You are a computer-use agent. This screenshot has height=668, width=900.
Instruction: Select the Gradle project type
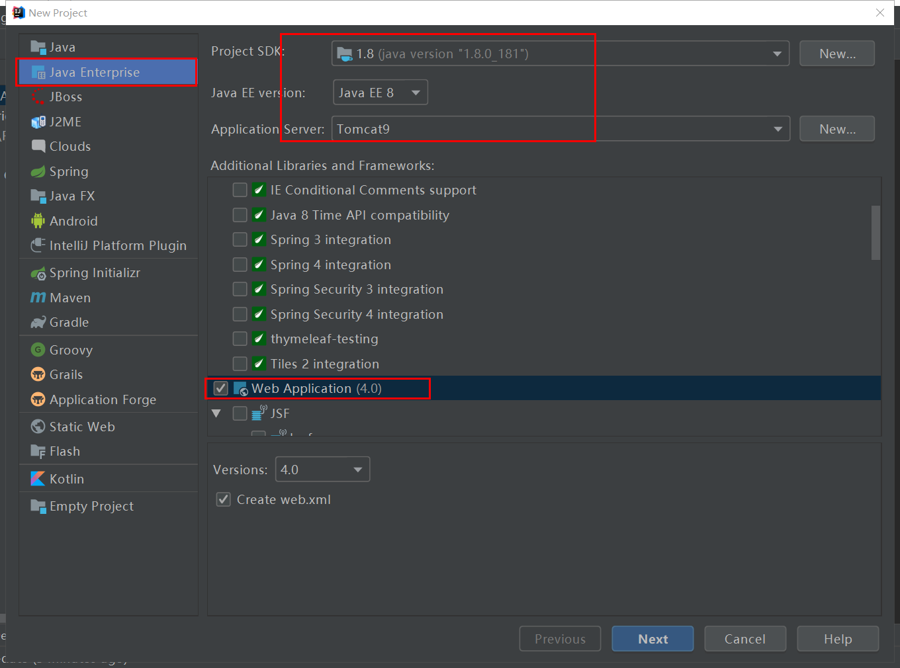[x=109, y=322]
